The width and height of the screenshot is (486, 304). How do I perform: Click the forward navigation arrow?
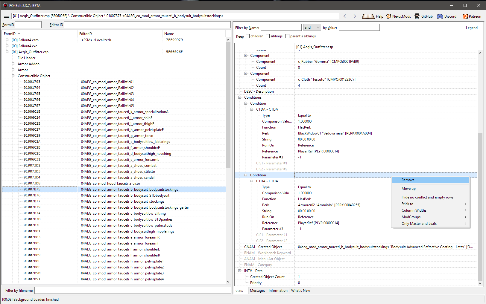(355, 16)
